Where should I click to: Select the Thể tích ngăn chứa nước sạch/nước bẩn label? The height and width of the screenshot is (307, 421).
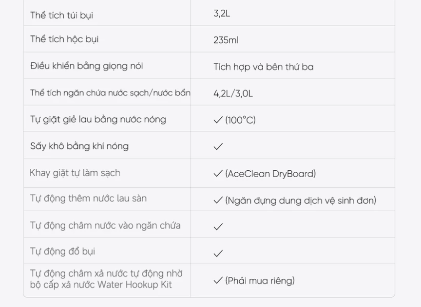[x=110, y=93]
